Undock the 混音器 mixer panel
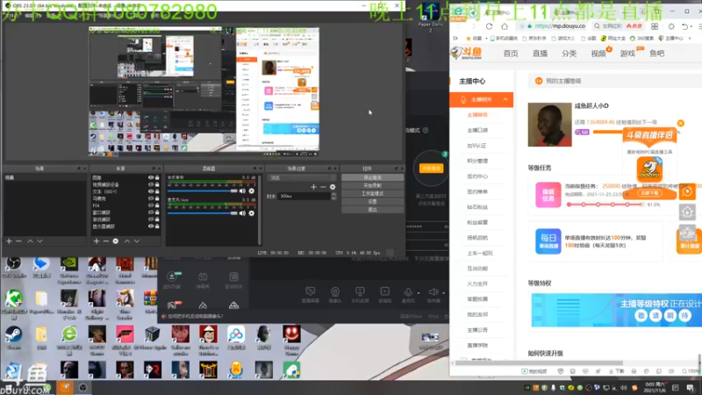The height and width of the screenshot is (395, 702). tap(254, 169)
